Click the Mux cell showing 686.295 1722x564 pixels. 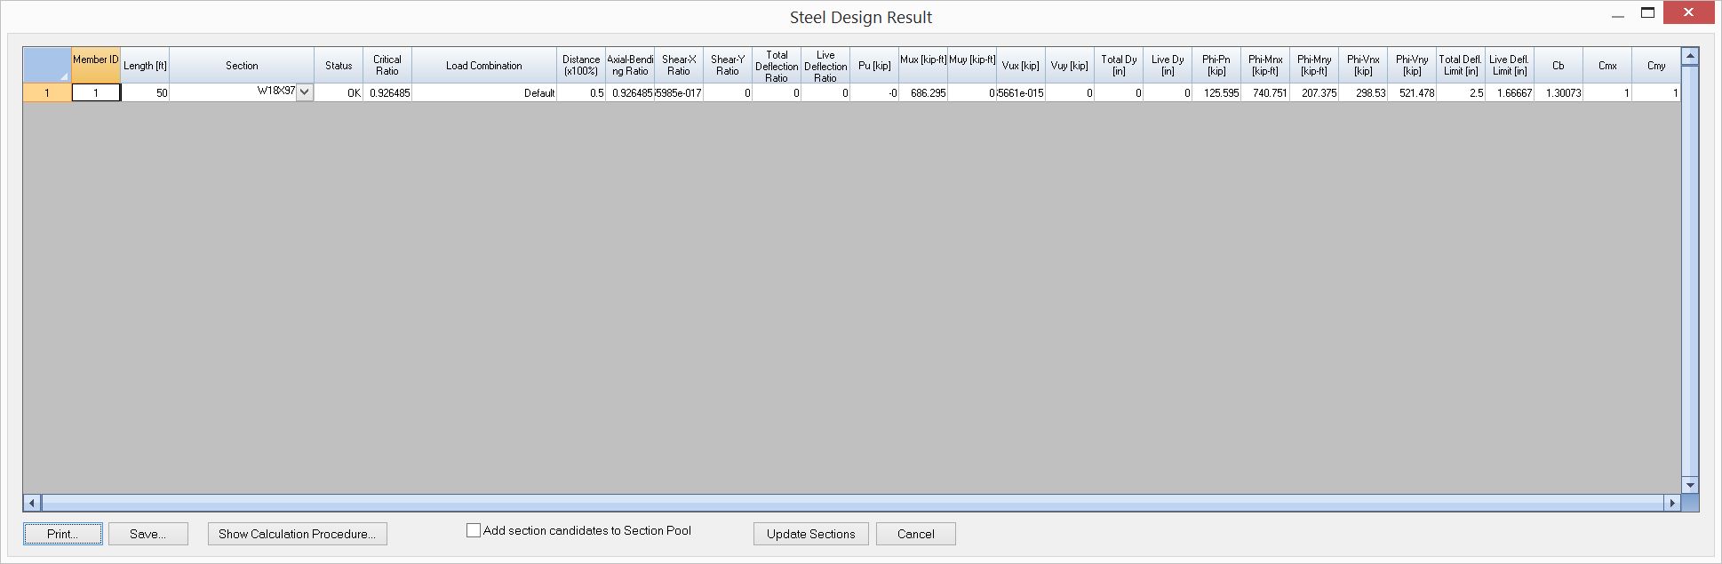click(x=923, y=92)
